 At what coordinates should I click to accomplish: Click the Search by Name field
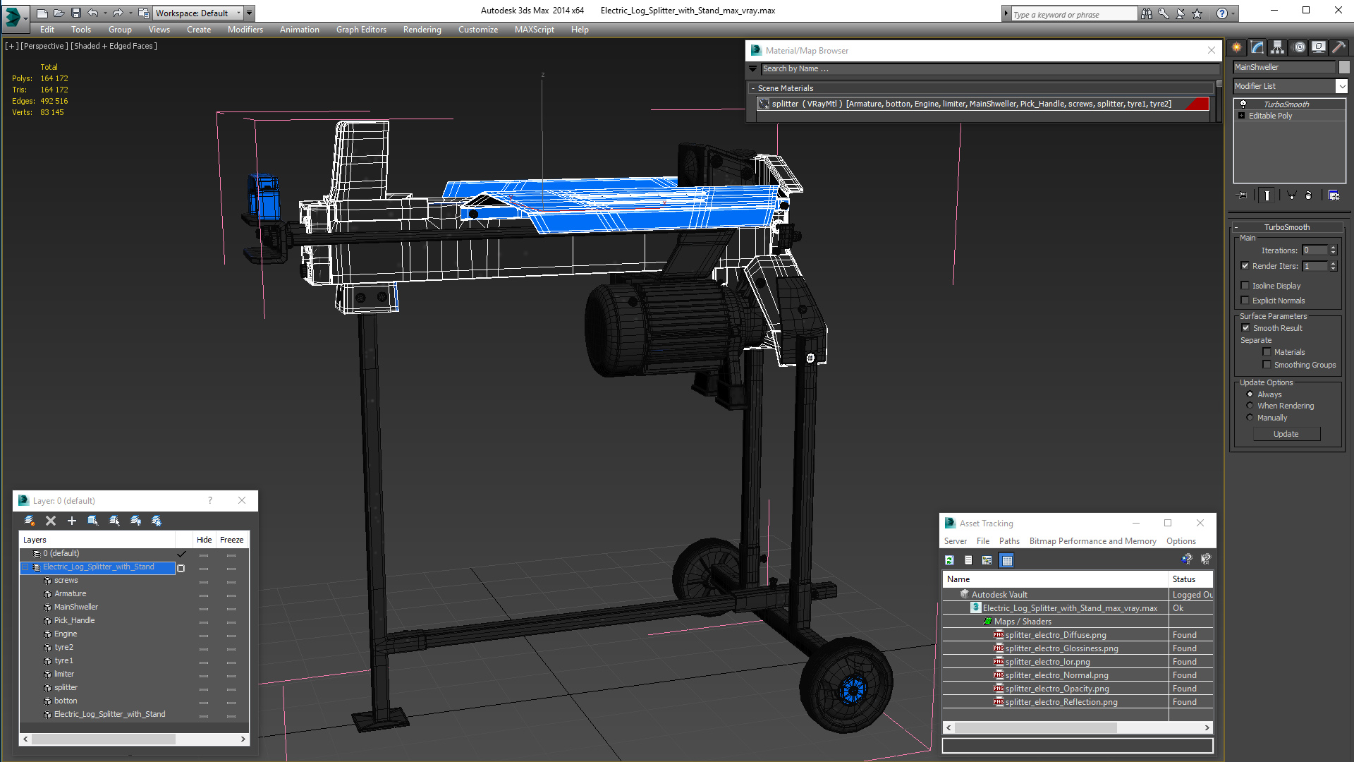(987, 68)
